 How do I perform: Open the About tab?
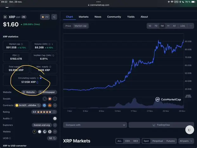click(x=144, y=17)
